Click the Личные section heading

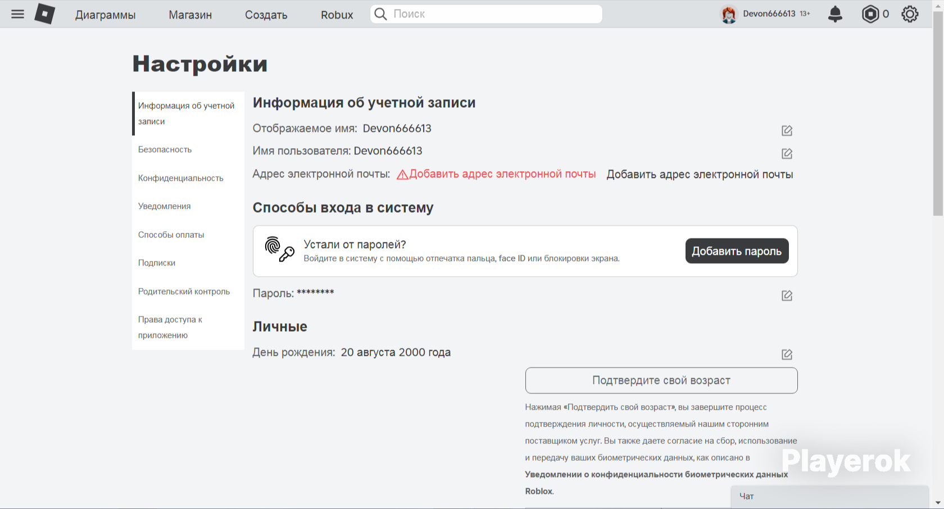pos(280,327)
